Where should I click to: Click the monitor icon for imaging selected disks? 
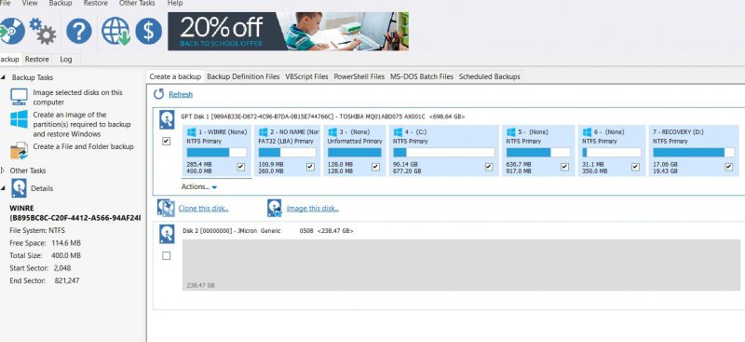[x=19, y=97]
